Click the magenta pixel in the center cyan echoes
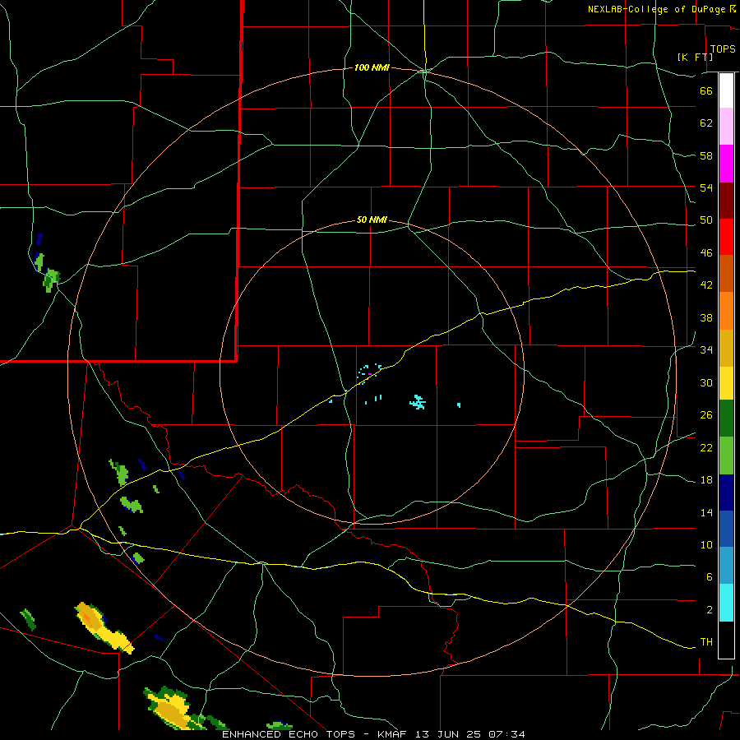 click(370, 374)
